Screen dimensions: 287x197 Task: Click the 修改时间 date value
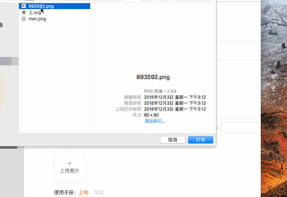click(175, 103)
